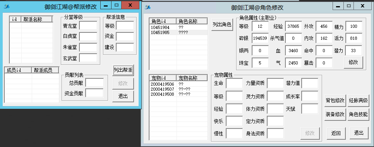Click the 宠物id column header
This screenshot has width=374, height=147.
(163, 78)
